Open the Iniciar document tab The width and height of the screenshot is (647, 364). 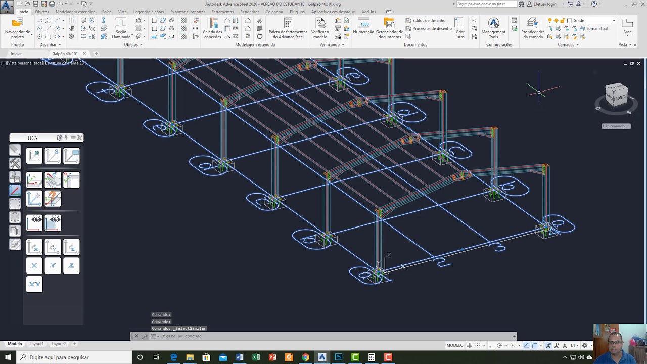coord(16,53)
